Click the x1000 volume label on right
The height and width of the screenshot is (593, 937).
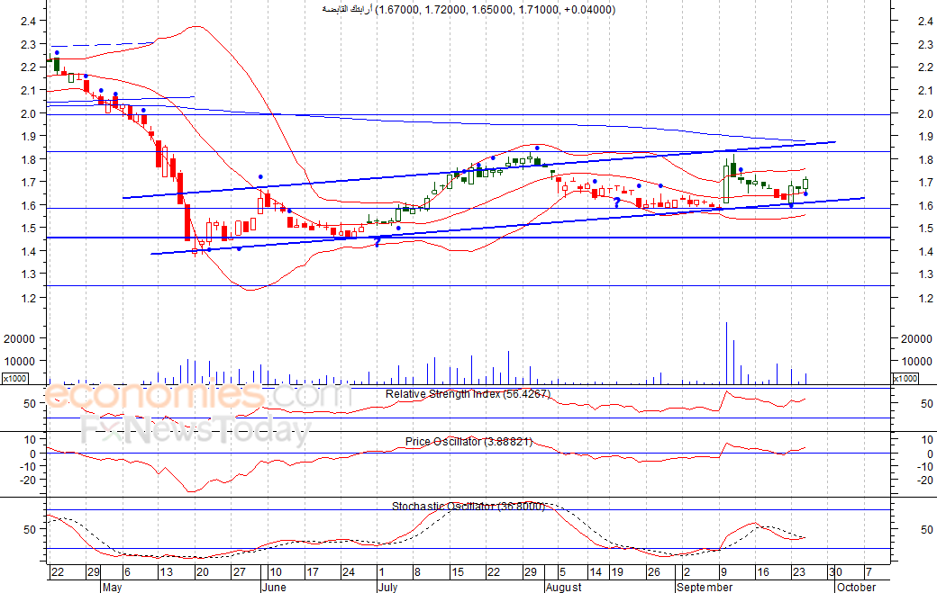(x=905, y=379)
